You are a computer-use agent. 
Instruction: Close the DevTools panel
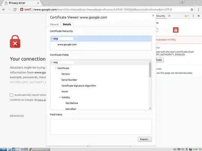pos(199,16)
